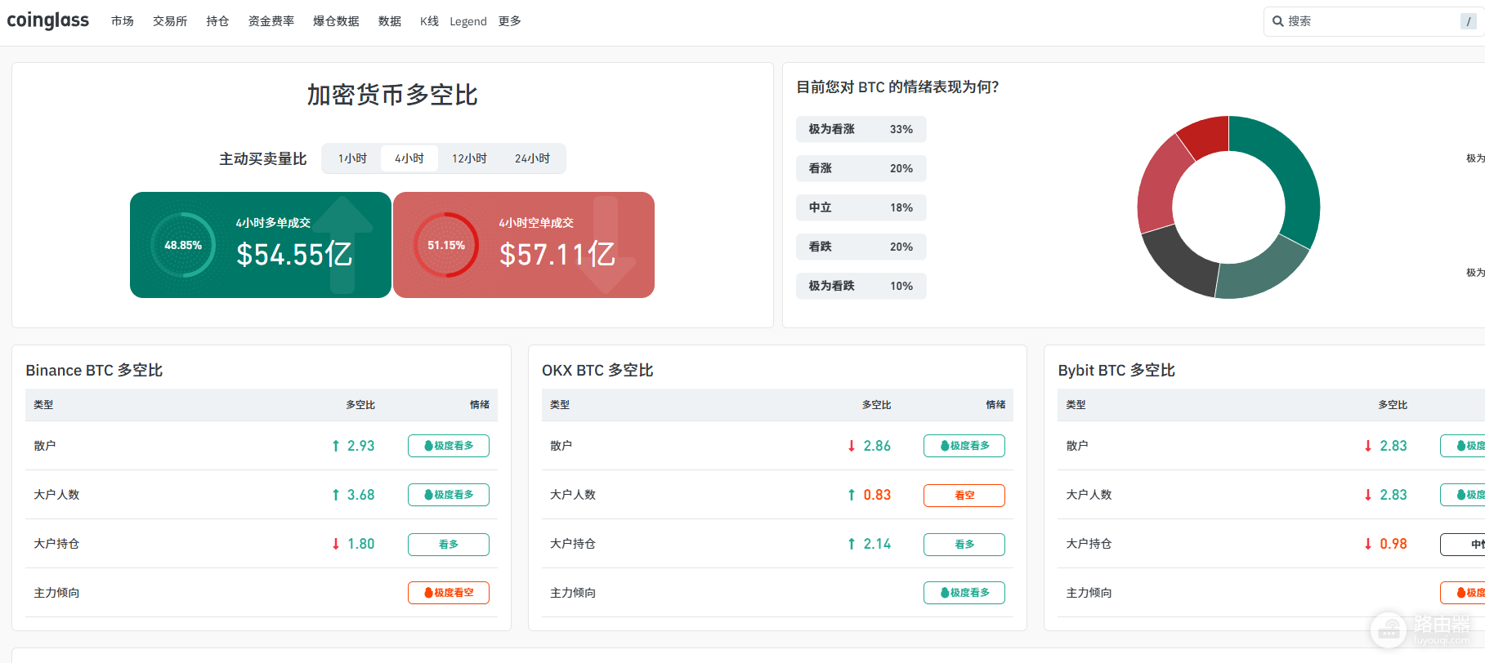Click up arrow beside OKX 0.83
The height and width of the screenshot is (663, 1485).
pos(852,495)
